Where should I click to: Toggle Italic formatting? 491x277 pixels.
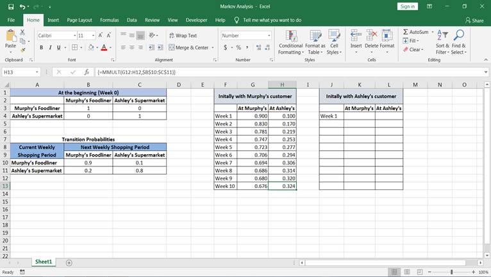pos(50,47)
